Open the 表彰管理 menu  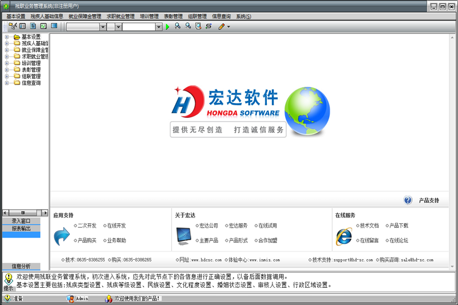click(173, 17)
